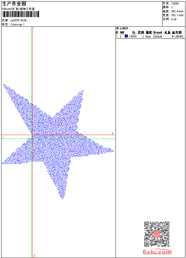This screenshot has height=258, width=186.
Task: Click the #1 (4545) sequin entry
Action: (x=177, y=37)
